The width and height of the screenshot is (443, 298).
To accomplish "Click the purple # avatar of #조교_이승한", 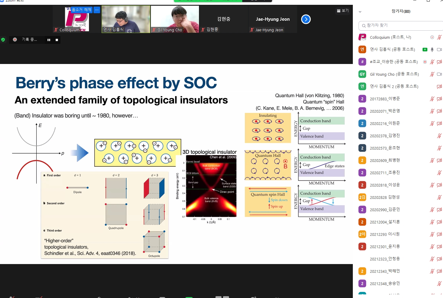I will (x=362, y=62).
